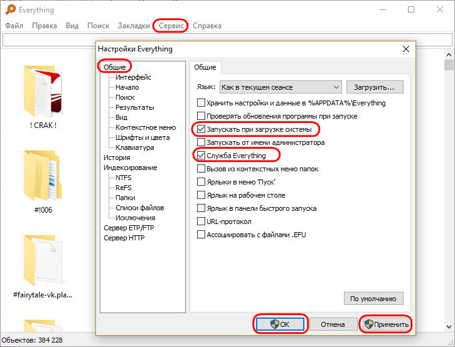Select Результаты in the settings tree

coord(135,107)
